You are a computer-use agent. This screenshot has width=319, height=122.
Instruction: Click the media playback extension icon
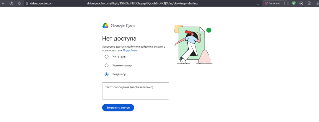point(301,4)
